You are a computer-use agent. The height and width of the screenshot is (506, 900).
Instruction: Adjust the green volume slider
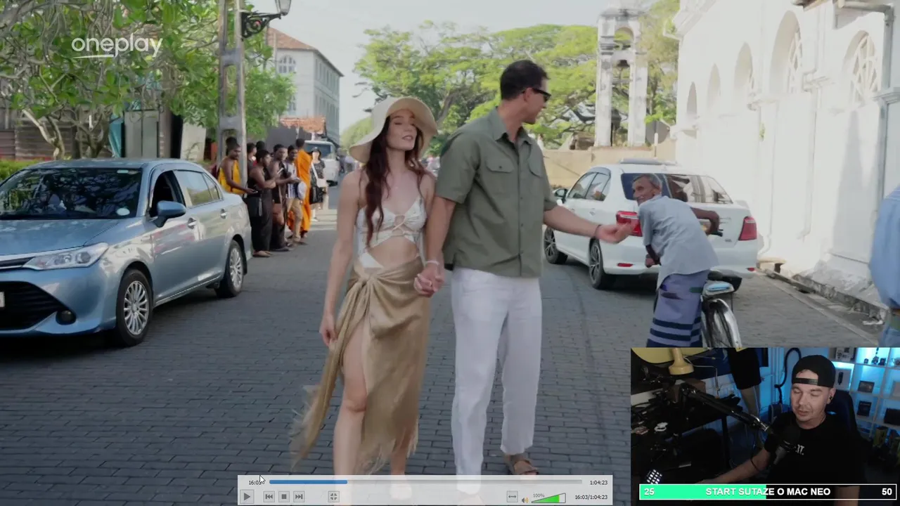[x=548, y=498]
